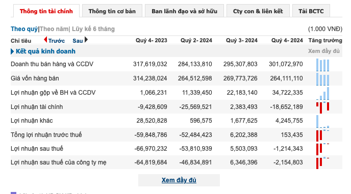This screenshot has width=351, height=194.
Task: Open growth chart for Lợi nhuận khác
Action: point(322,121)
